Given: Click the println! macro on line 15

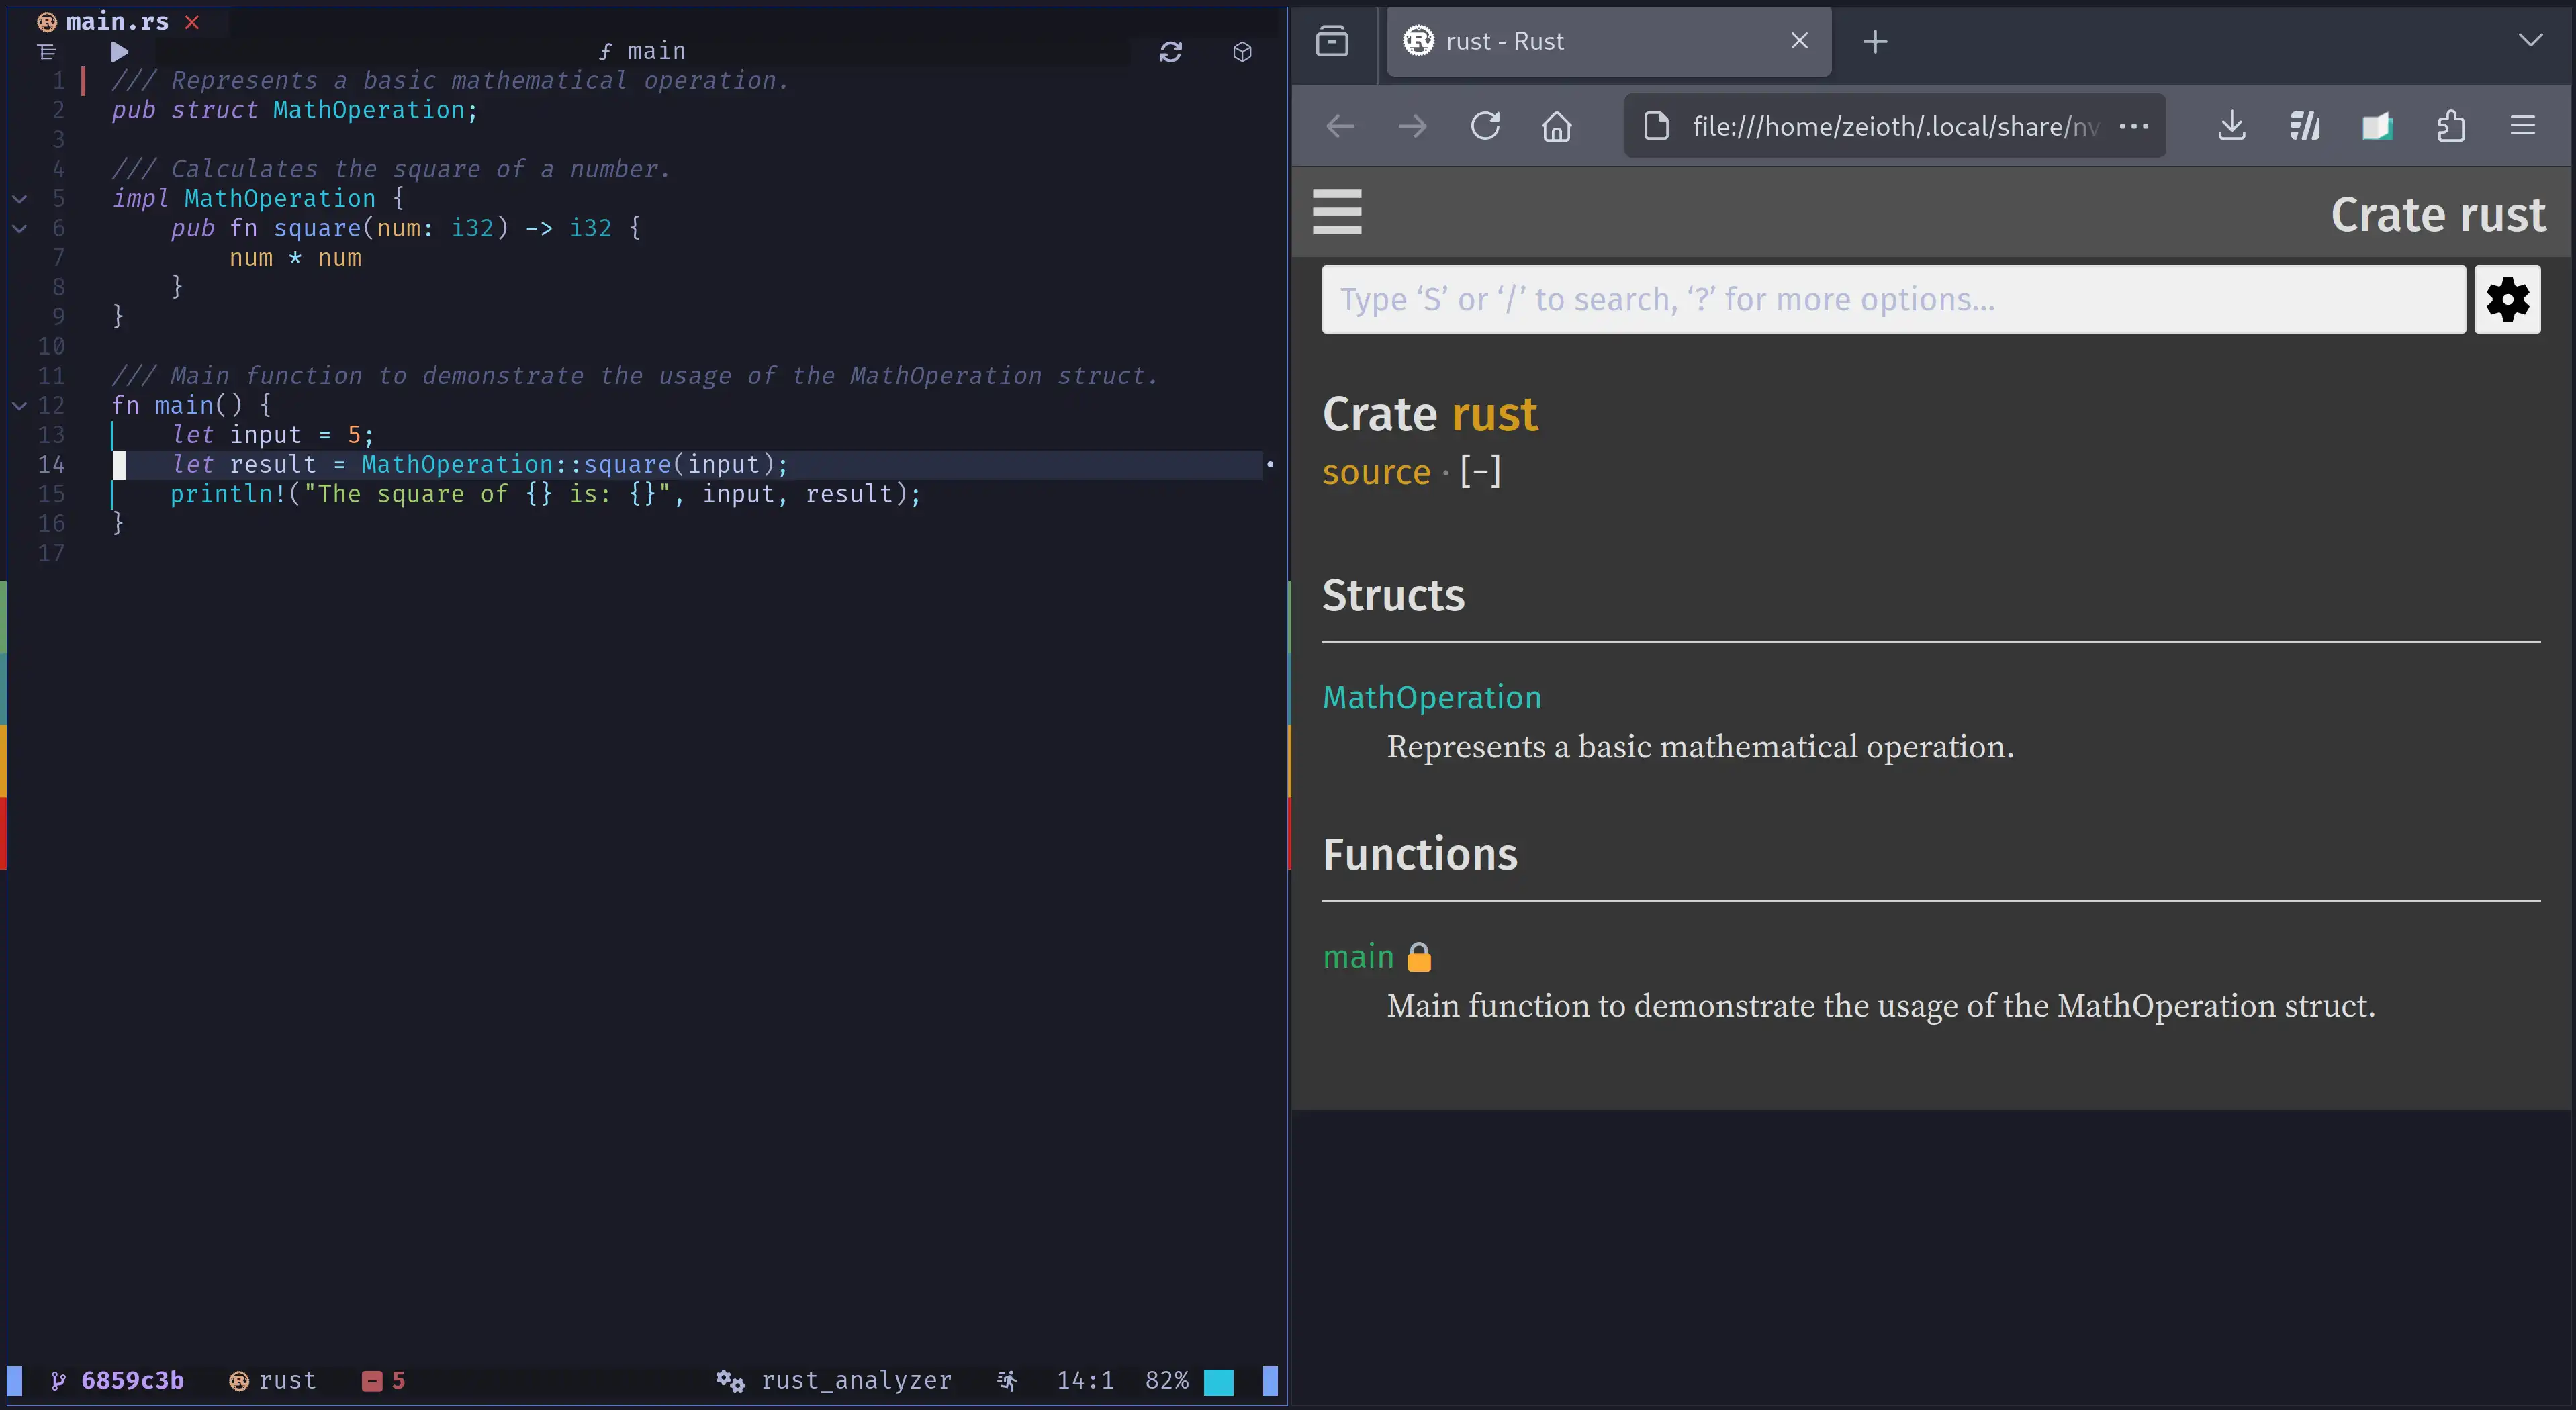Looking at the screenshot, I should [228, 494].
